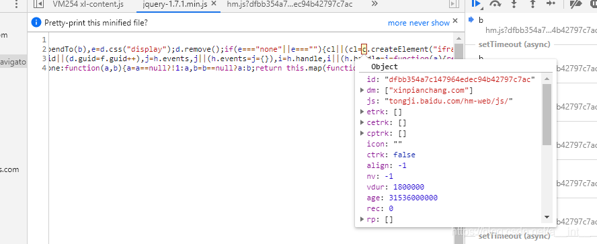Step into next function call

tap(514, 3)
